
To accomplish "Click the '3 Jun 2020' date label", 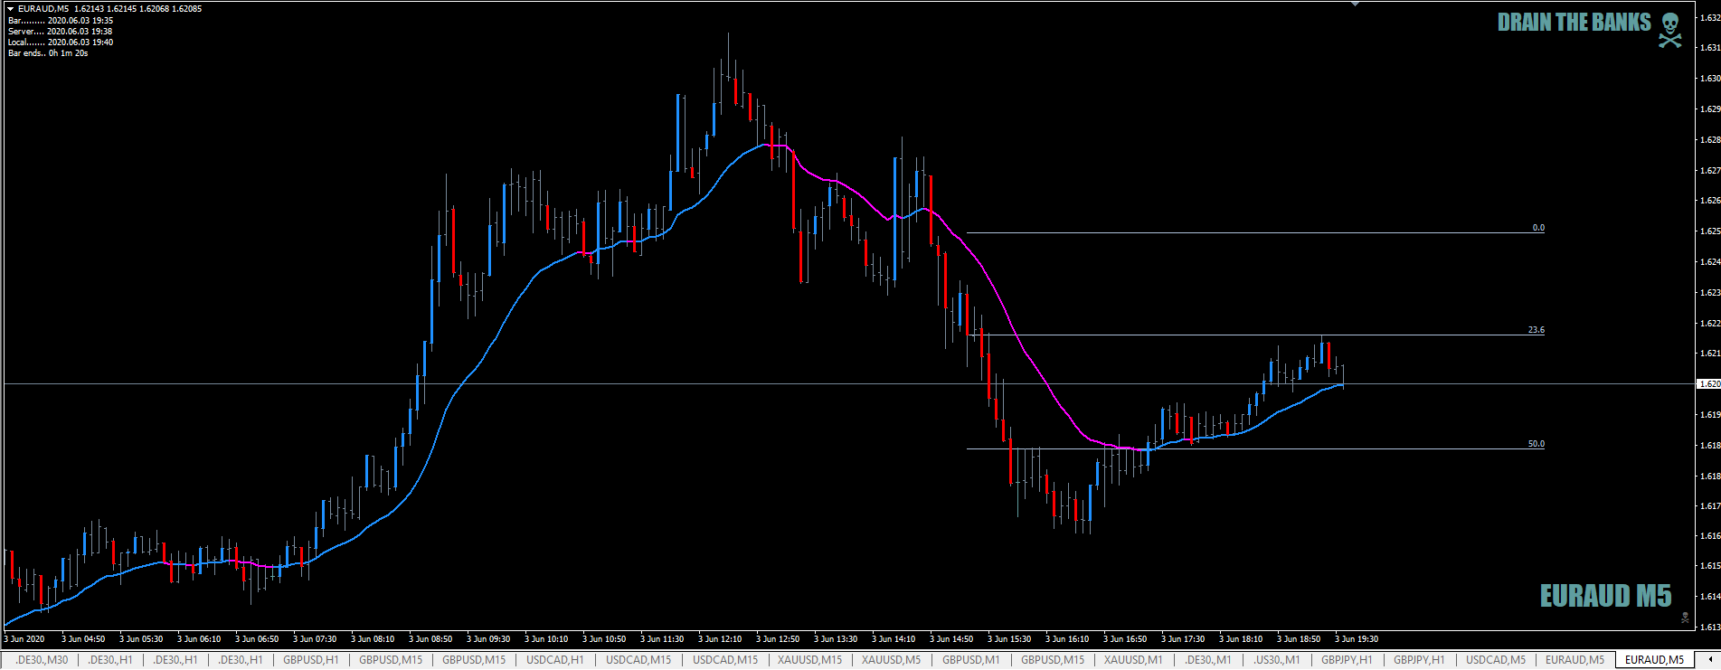I will click(x=24, y=639).
